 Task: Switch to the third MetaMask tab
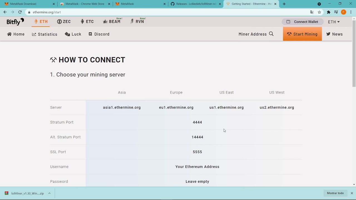[140, 4]
